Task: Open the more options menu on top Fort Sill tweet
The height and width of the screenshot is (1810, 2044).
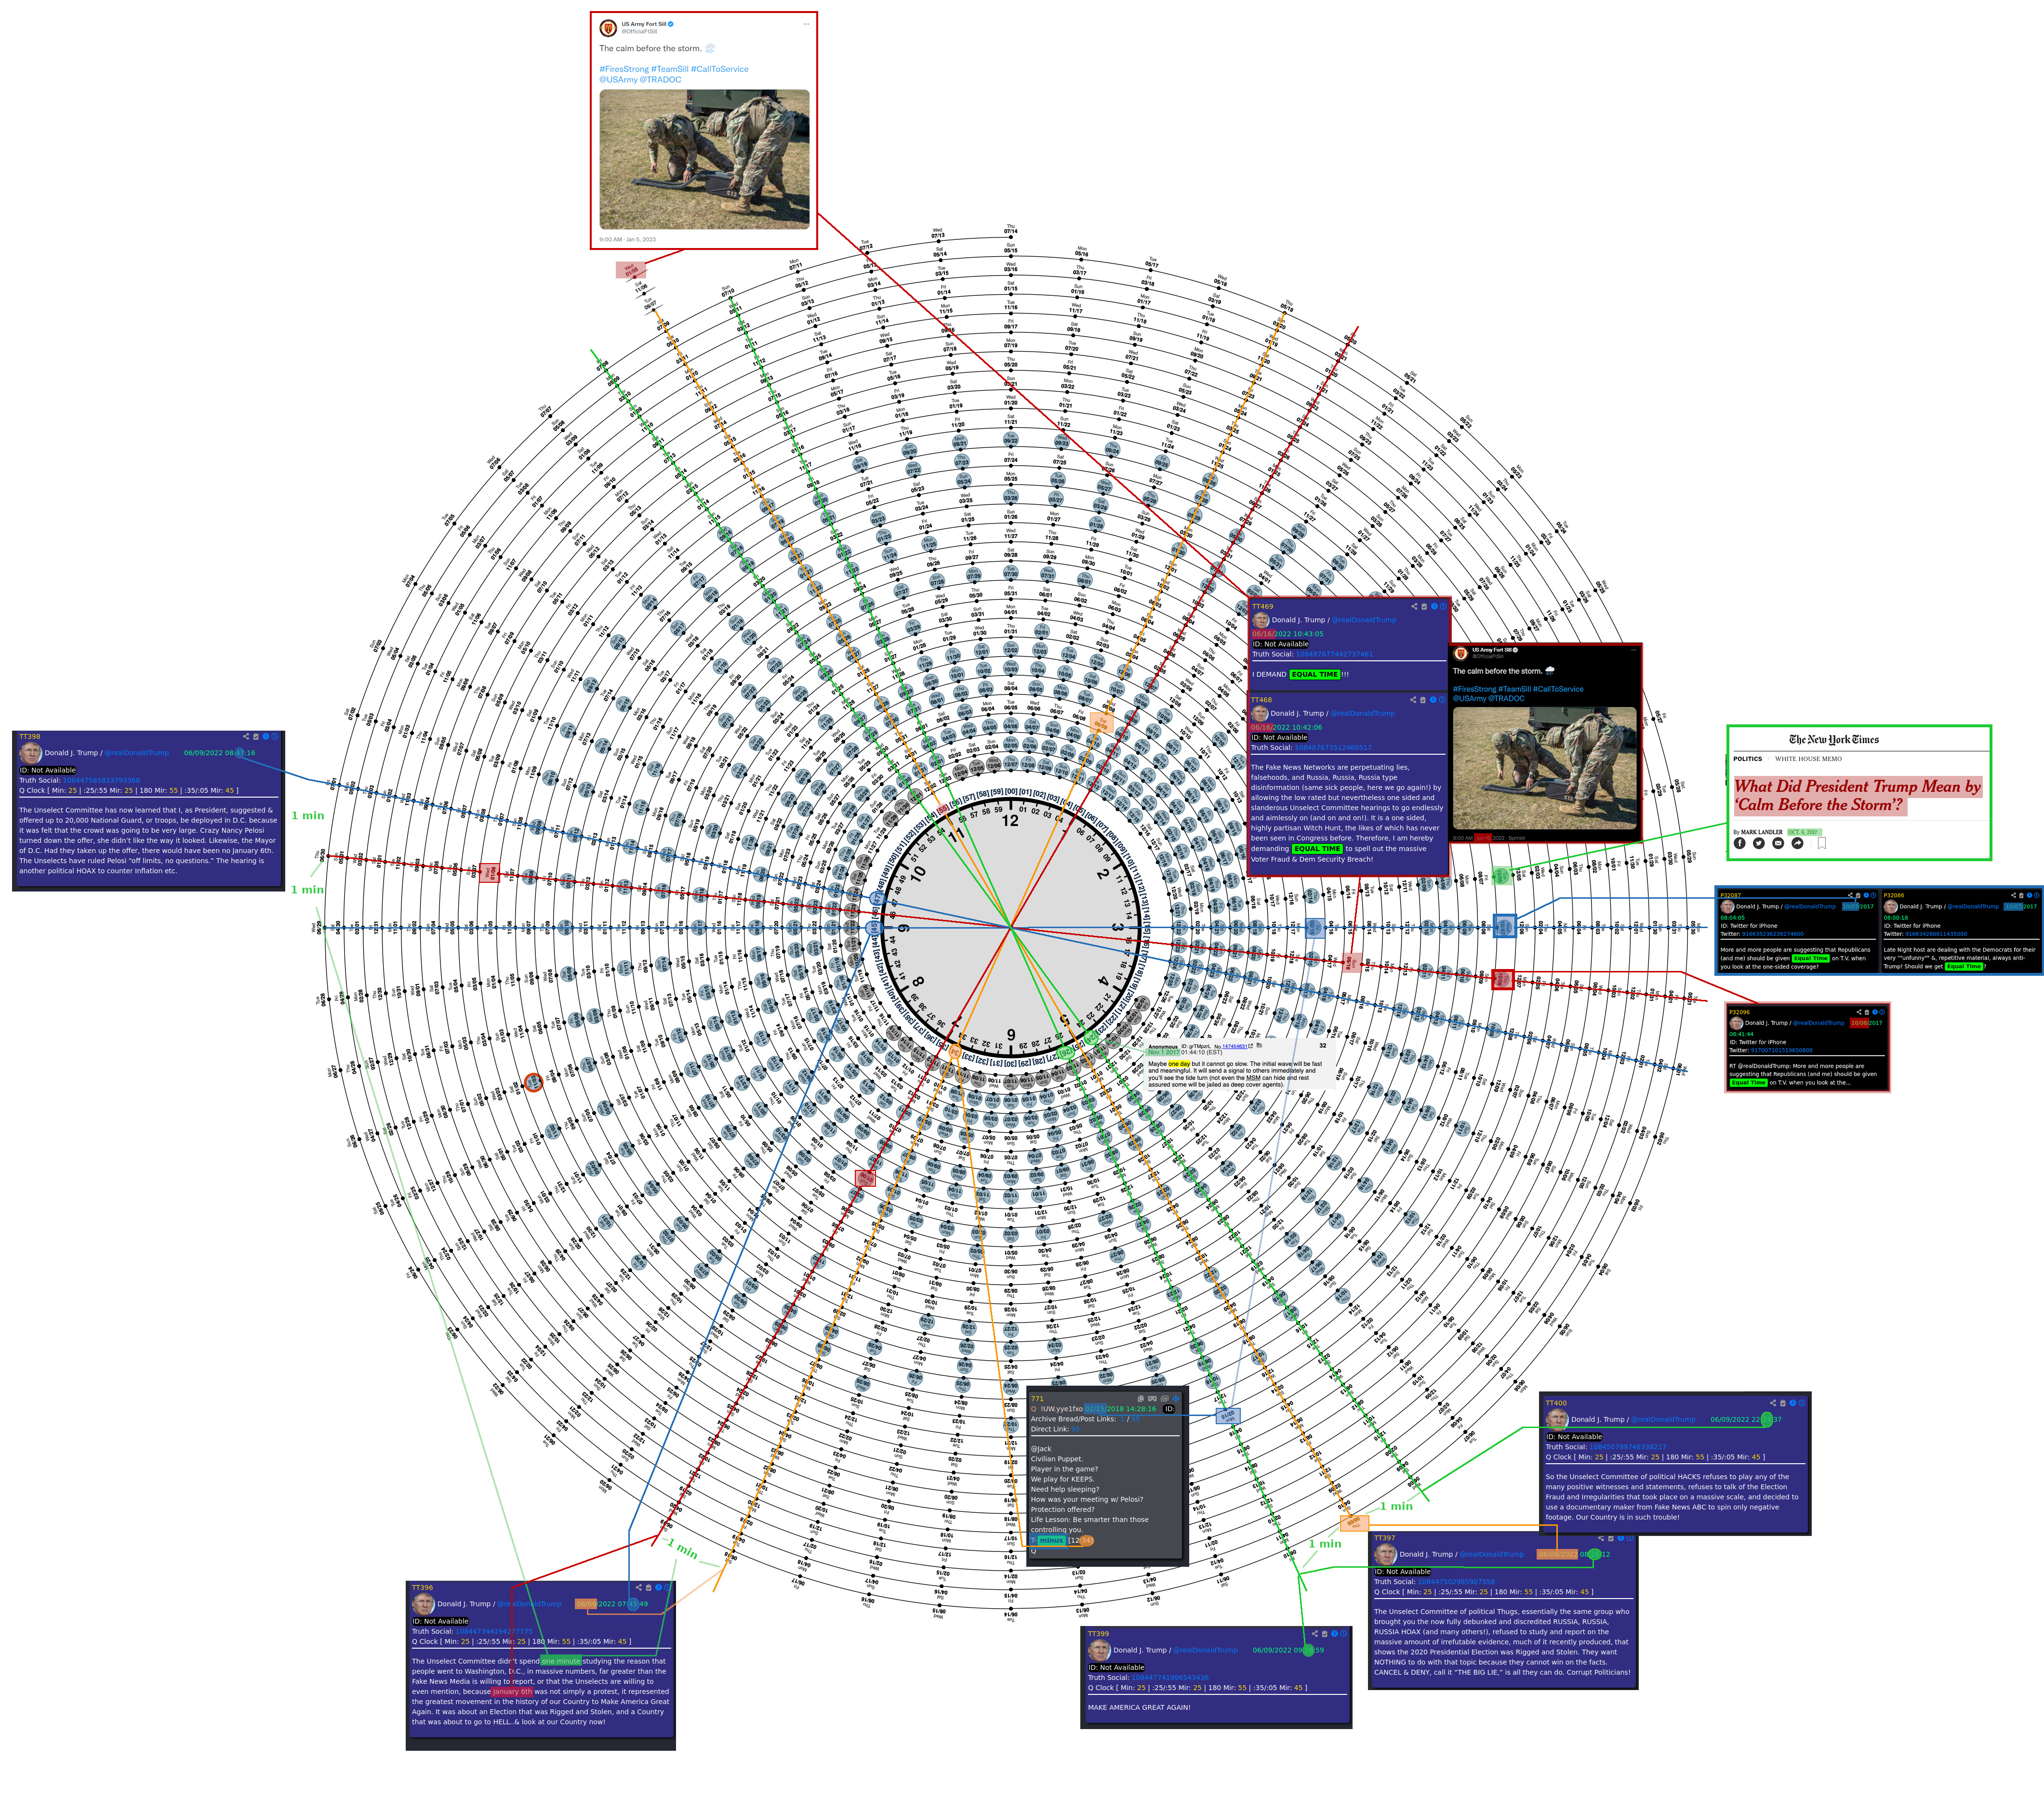Action: (806, 24)
